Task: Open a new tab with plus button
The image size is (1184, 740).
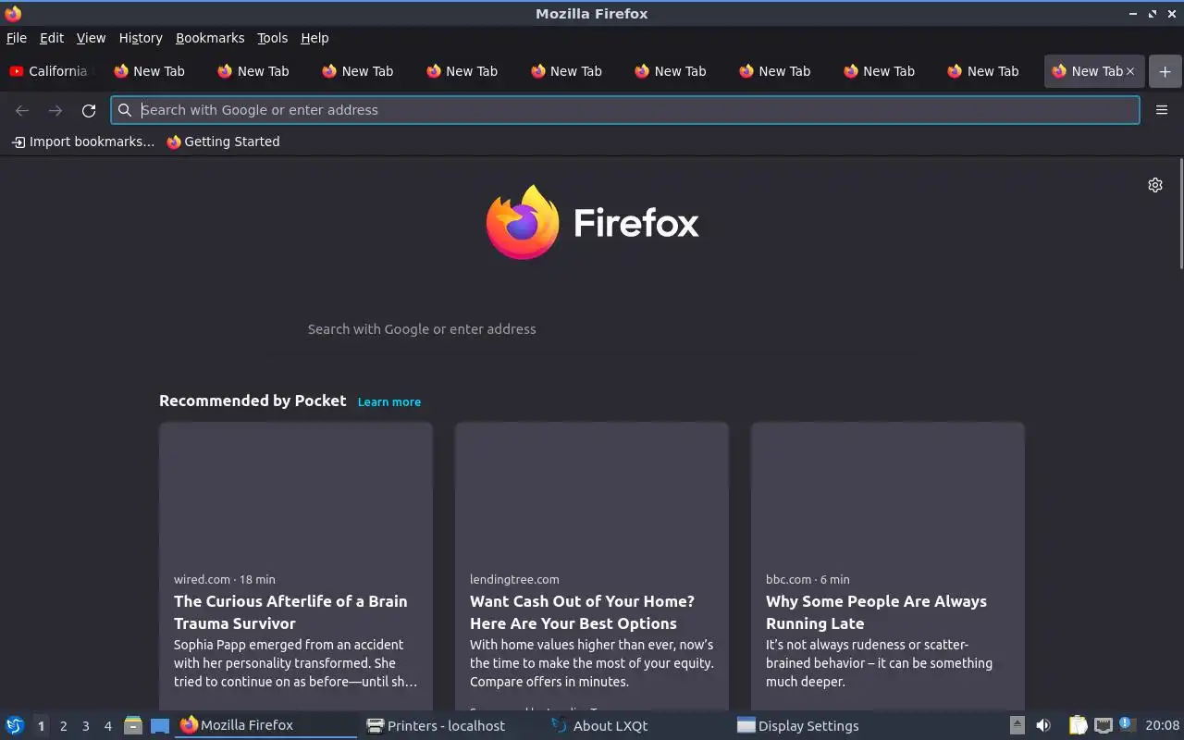Action: (1165, 71)
